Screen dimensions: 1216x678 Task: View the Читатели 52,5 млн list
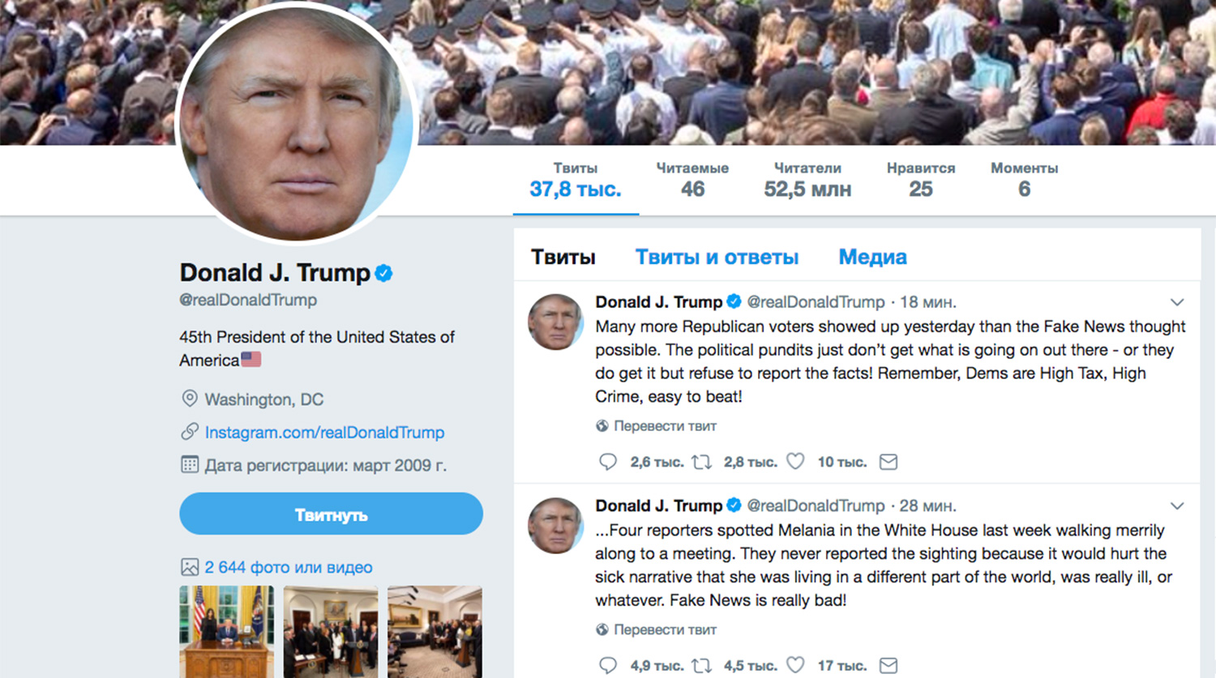pyautogui.click(x=807, y=180)
